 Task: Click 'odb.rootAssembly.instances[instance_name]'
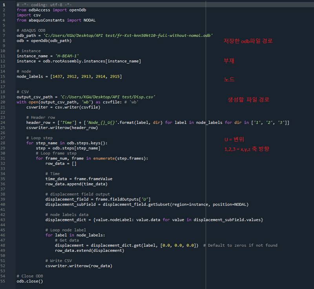pos(92,61)
